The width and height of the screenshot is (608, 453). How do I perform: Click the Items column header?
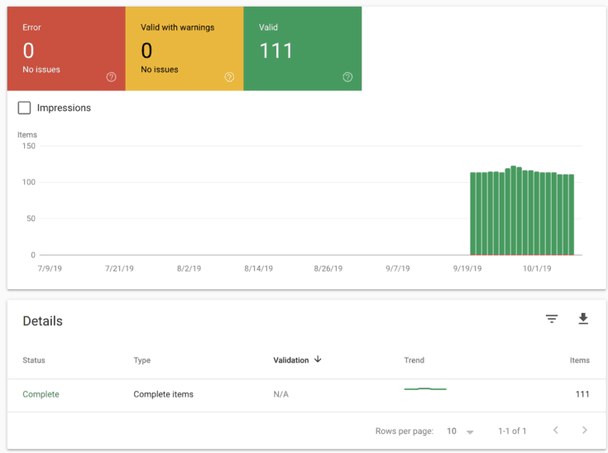(x=579, y=360)
